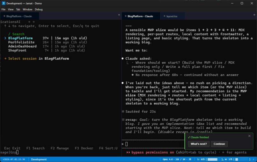Click the bypass permissions on indicator
The image size is (257, 162).
pos(150,152)
